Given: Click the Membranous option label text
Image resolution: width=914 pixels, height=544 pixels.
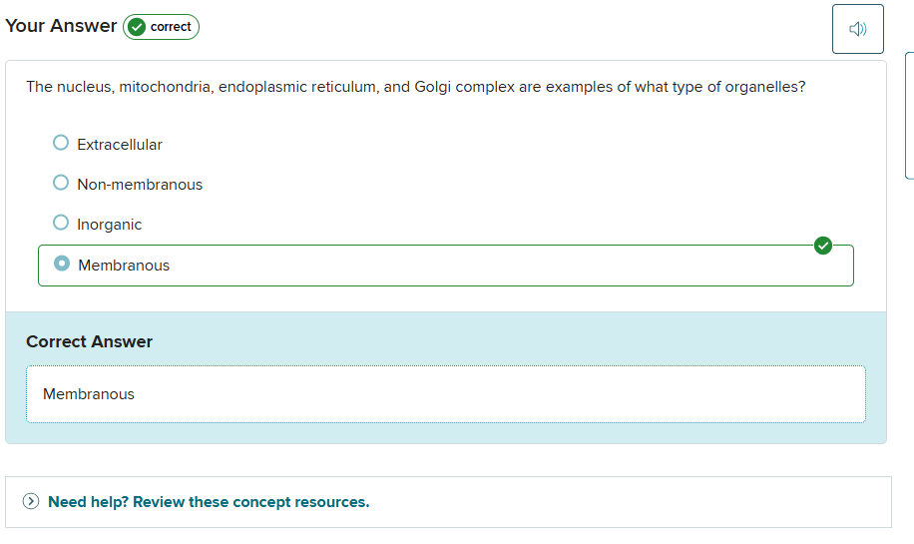Looking at the screenshot, I should [x=124, y=266].
